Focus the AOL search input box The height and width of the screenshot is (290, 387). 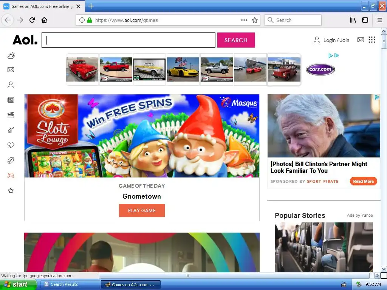point(128,40)
